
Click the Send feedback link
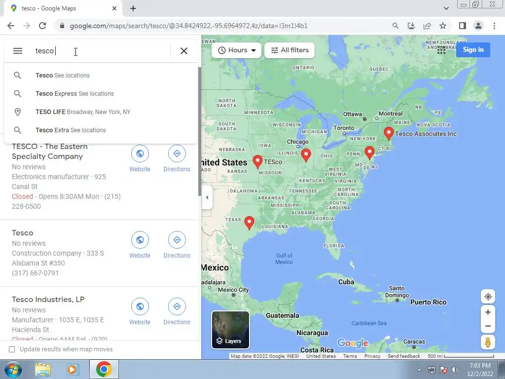click(x=404, y=356)
